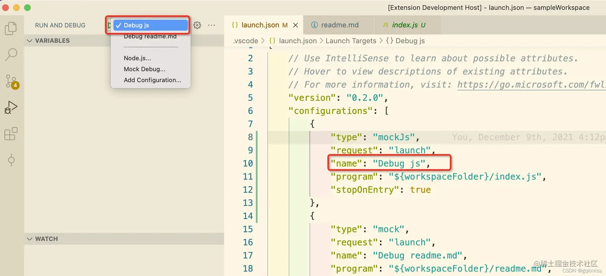Click the info icon on readme.md tab

pos(315,25)
